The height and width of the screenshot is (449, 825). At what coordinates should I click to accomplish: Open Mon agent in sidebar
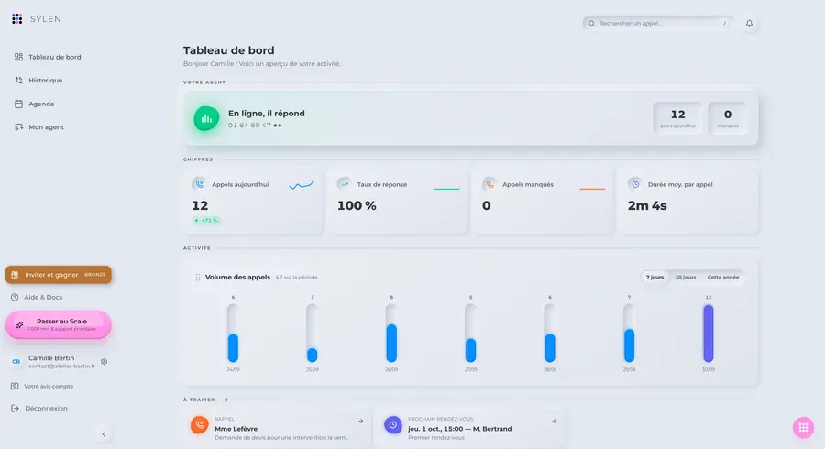pos(39,127)
